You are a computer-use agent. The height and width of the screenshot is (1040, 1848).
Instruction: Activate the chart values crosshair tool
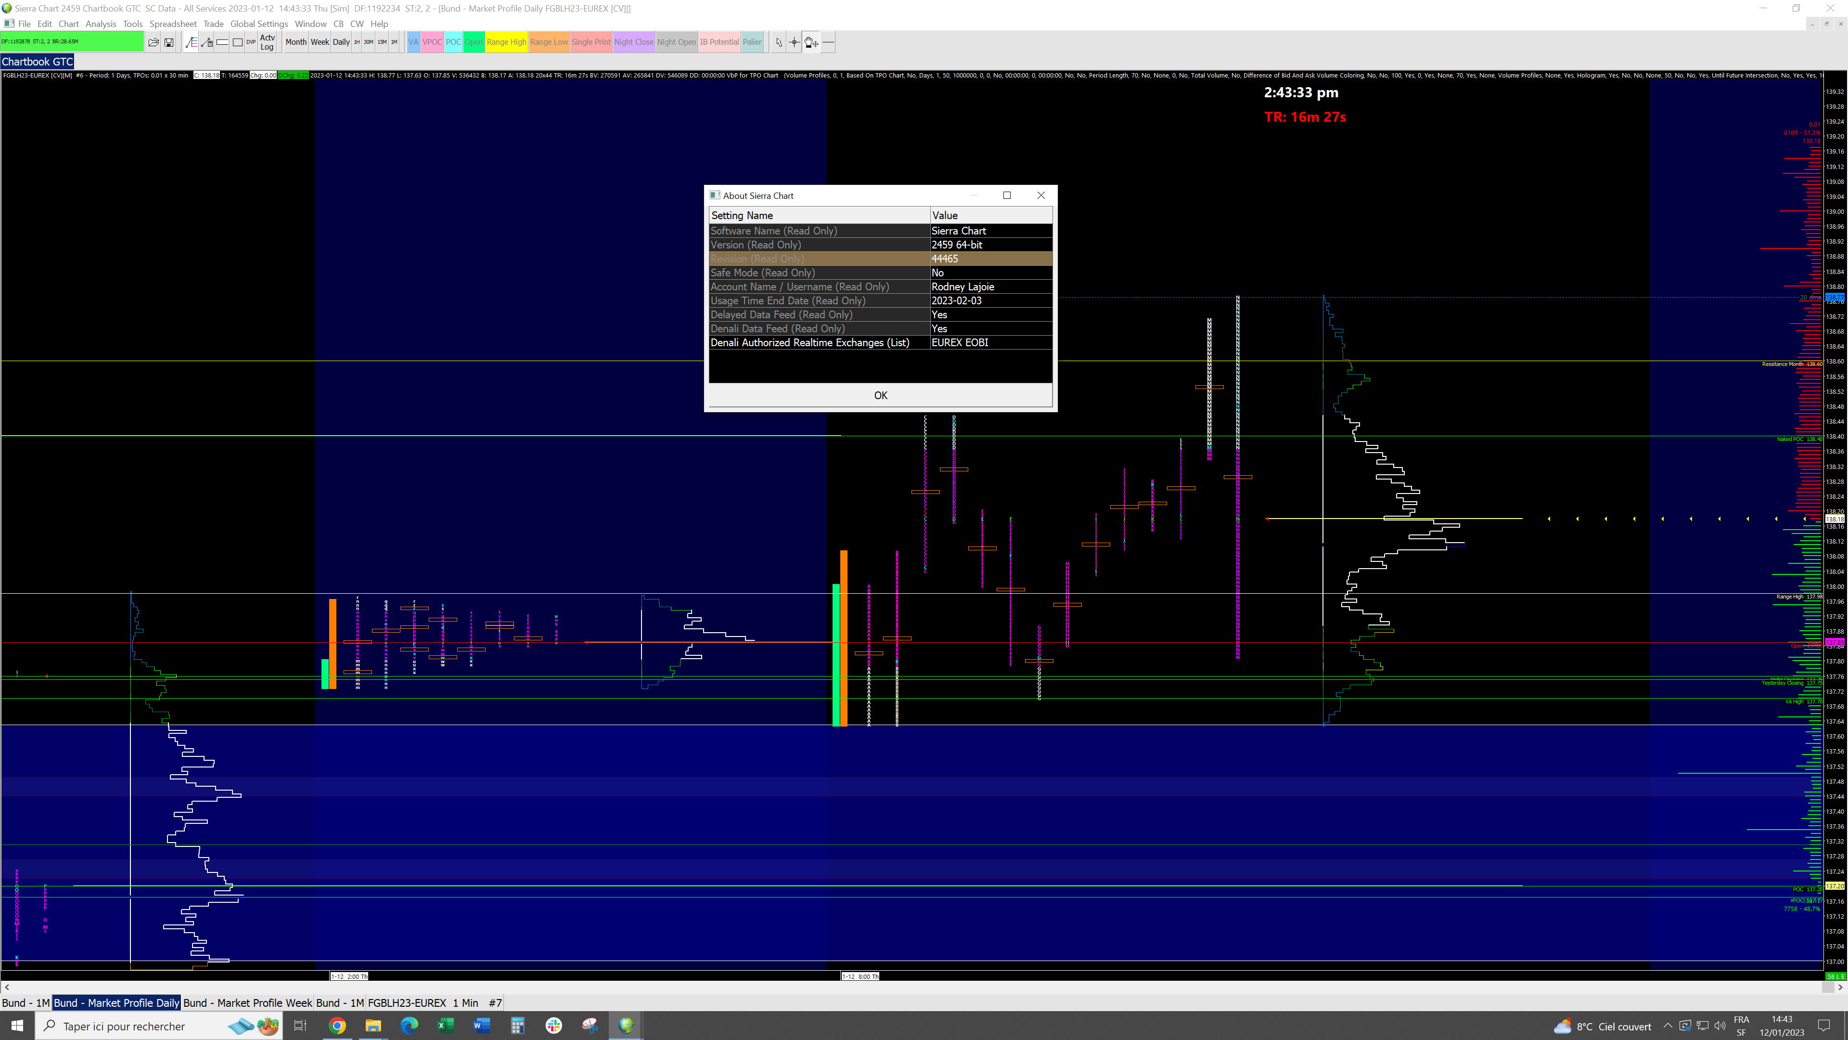tap(794, 42)
